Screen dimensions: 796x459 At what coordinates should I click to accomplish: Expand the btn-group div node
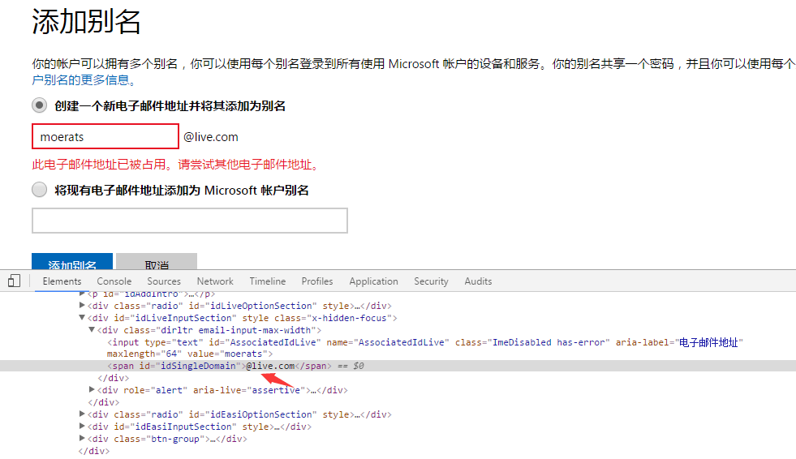(82, 438)
